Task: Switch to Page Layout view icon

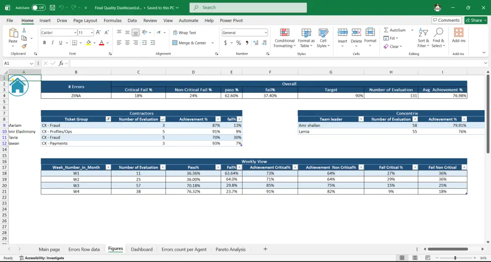Action: 414,258
